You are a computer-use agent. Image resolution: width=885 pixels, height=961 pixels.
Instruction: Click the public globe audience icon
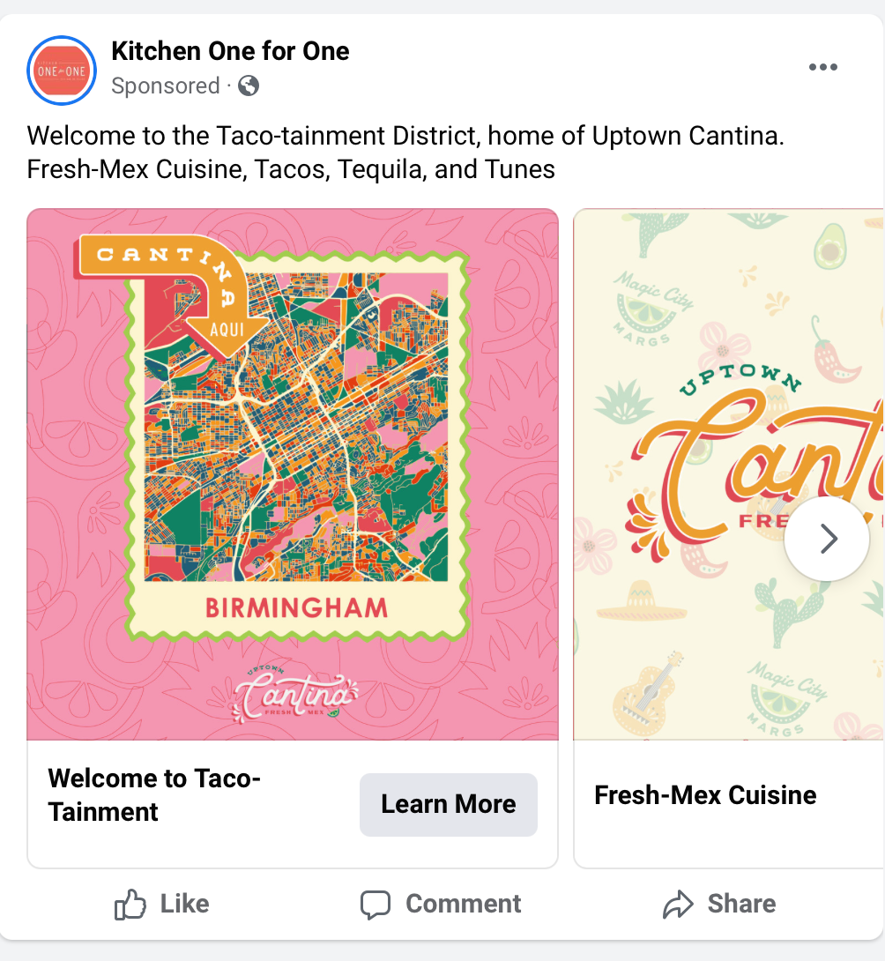(249, 86)
